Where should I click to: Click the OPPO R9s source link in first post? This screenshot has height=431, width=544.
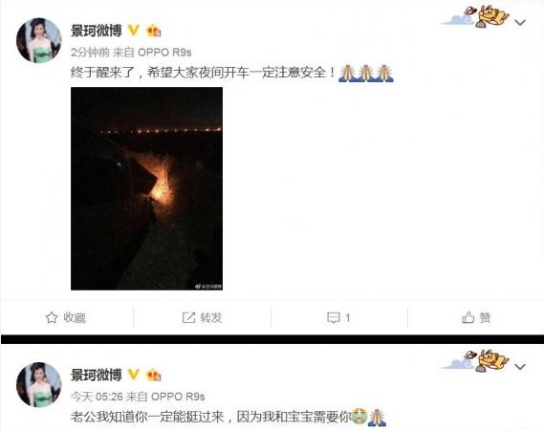coord(164,53)
